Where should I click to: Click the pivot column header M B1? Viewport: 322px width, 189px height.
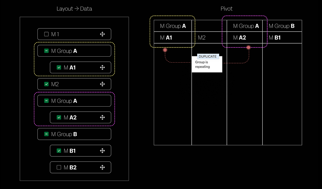[x=275, y=38]
